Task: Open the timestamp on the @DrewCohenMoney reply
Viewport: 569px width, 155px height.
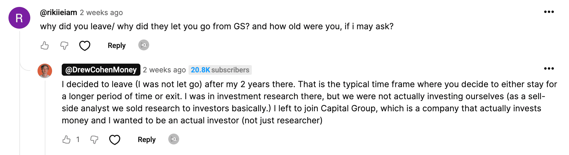Action: 164,70
